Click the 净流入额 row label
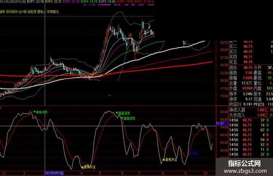The width and height of the screenshot is (273, 176). point(237,110)
